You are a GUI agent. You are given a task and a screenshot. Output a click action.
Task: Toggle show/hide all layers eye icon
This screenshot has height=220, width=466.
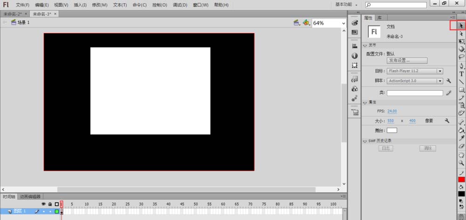[43, 204]
